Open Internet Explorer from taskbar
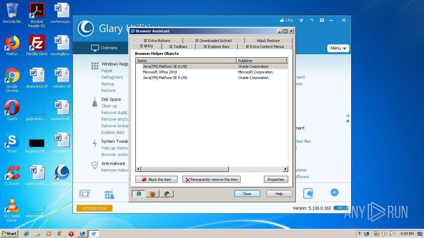The image size is (424, 238). (26, 234)
